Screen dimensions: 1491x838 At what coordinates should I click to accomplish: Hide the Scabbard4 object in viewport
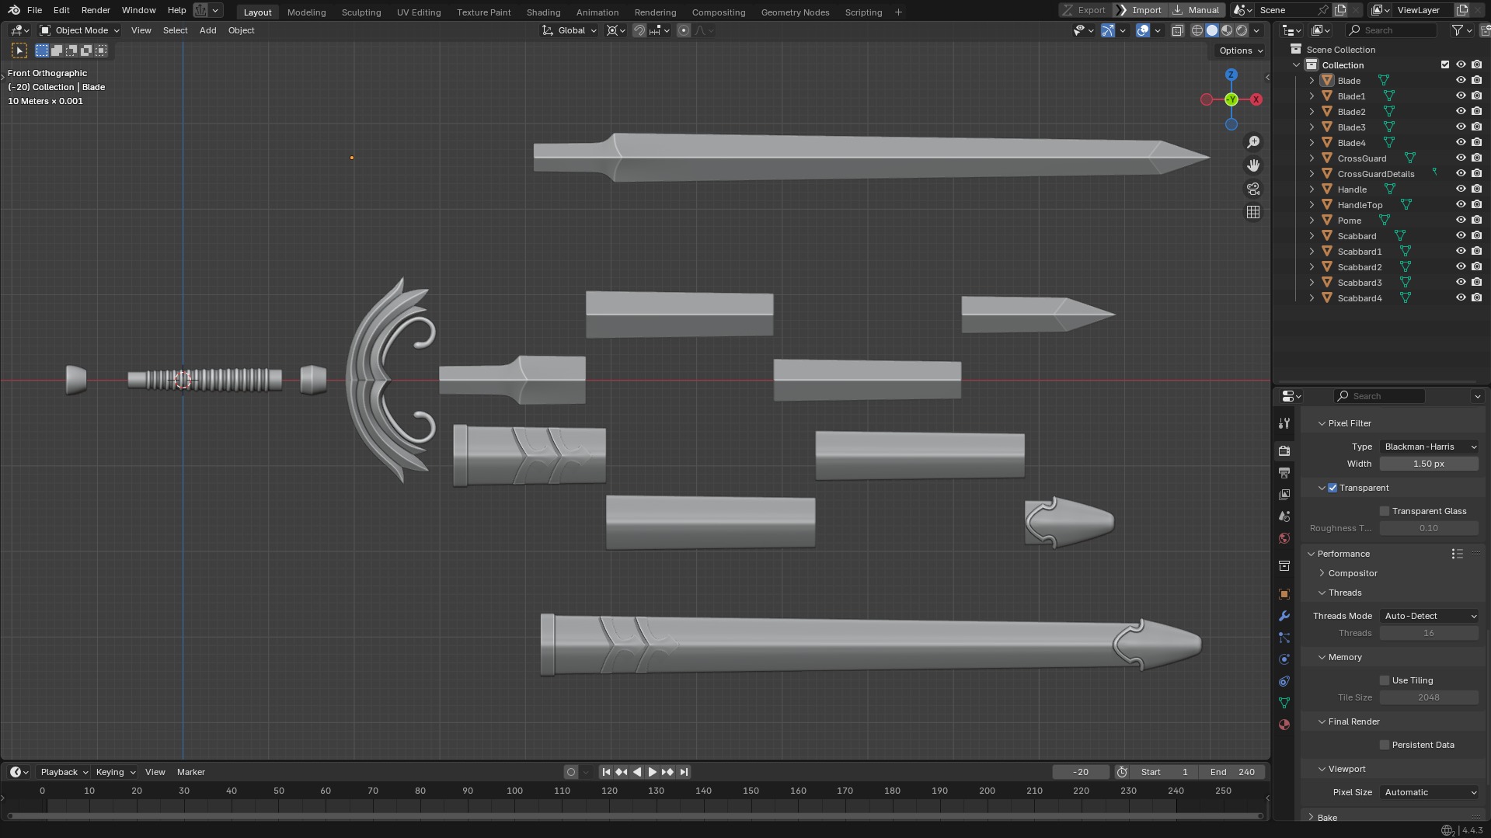coord(1461,298)
